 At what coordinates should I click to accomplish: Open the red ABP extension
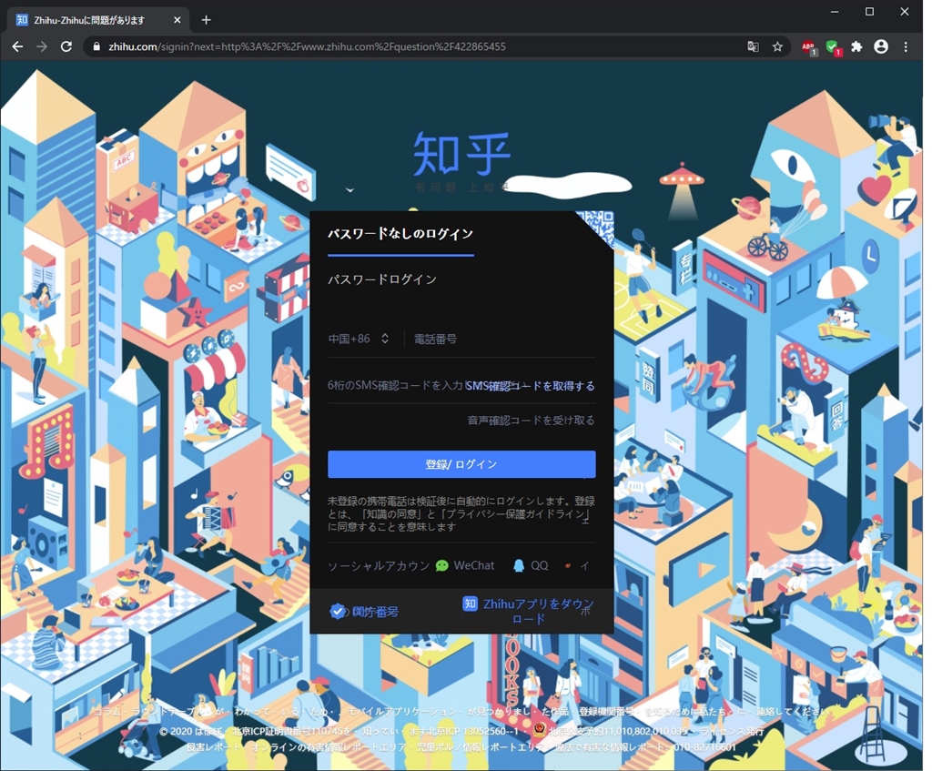pos(808,47)
